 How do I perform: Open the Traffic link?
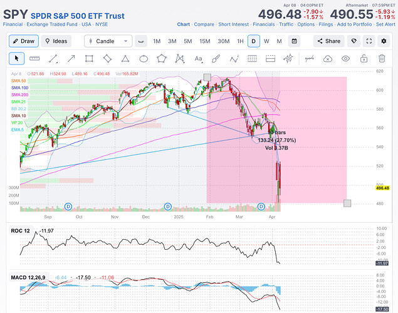pyautogui.click(x=286, y=24)
